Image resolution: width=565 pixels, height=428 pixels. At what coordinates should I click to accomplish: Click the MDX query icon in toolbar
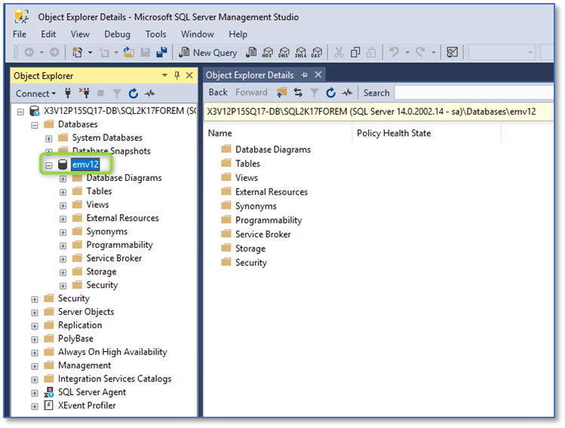(x=268, y=53)
